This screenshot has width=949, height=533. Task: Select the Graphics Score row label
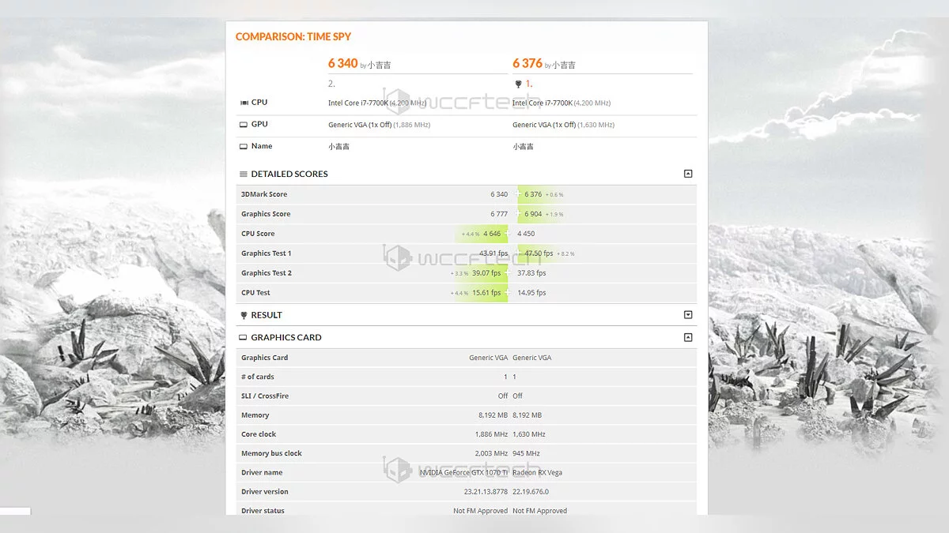pos(266,214)
